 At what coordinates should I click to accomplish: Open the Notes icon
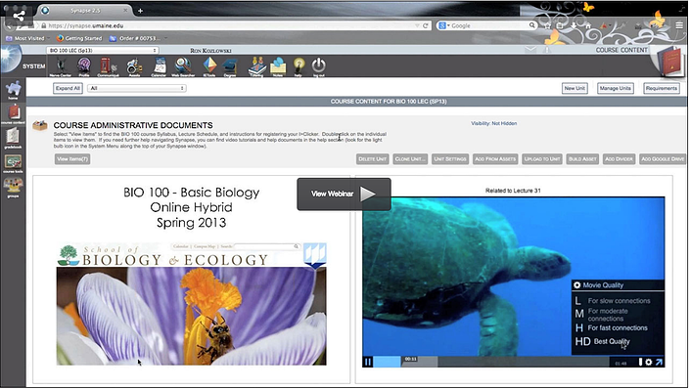pyautogui.click(x=278, y=66)
